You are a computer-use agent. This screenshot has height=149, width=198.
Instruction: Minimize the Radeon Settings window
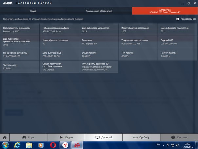(183, 3)
